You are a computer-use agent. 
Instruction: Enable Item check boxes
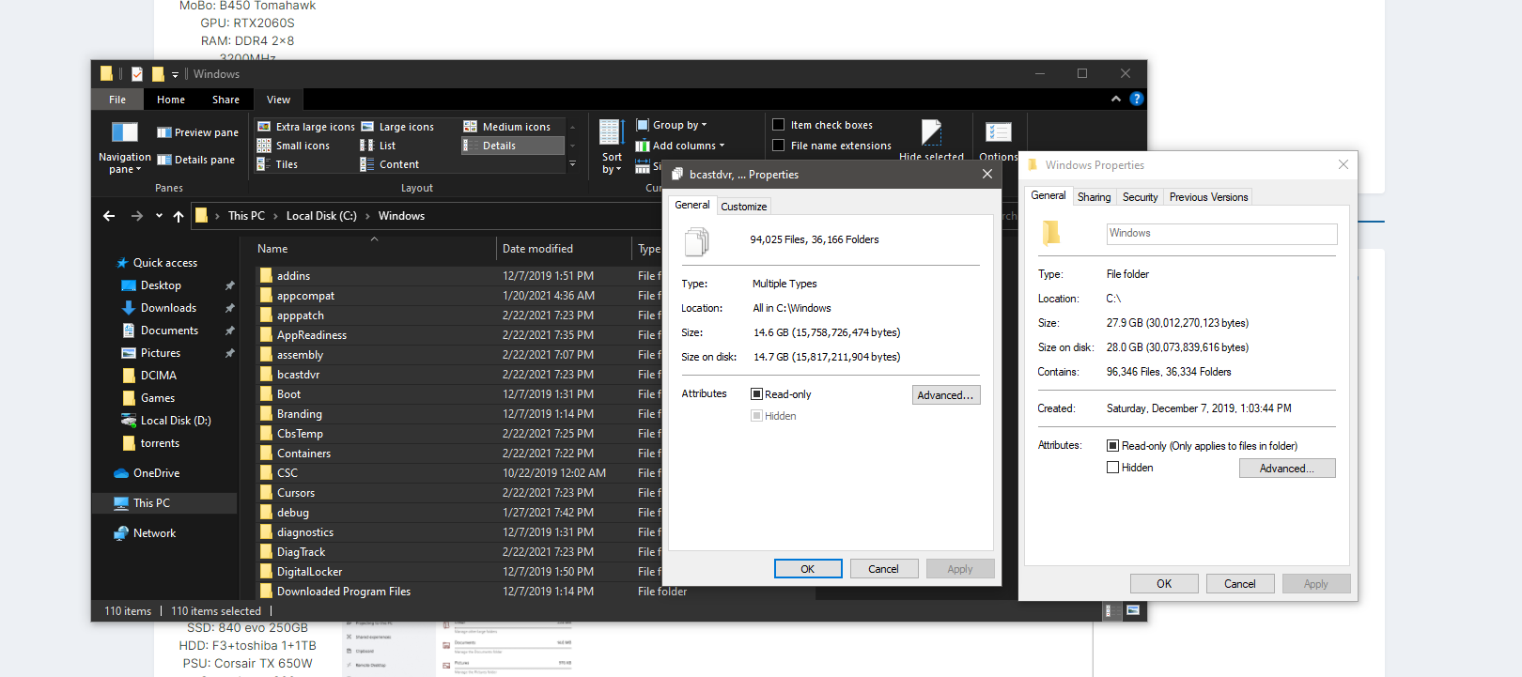[x=779, y=125]
